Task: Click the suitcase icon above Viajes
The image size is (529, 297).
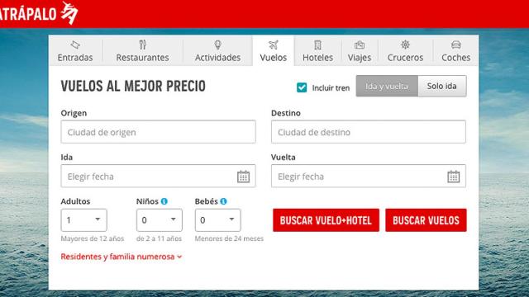Action: 360,45
